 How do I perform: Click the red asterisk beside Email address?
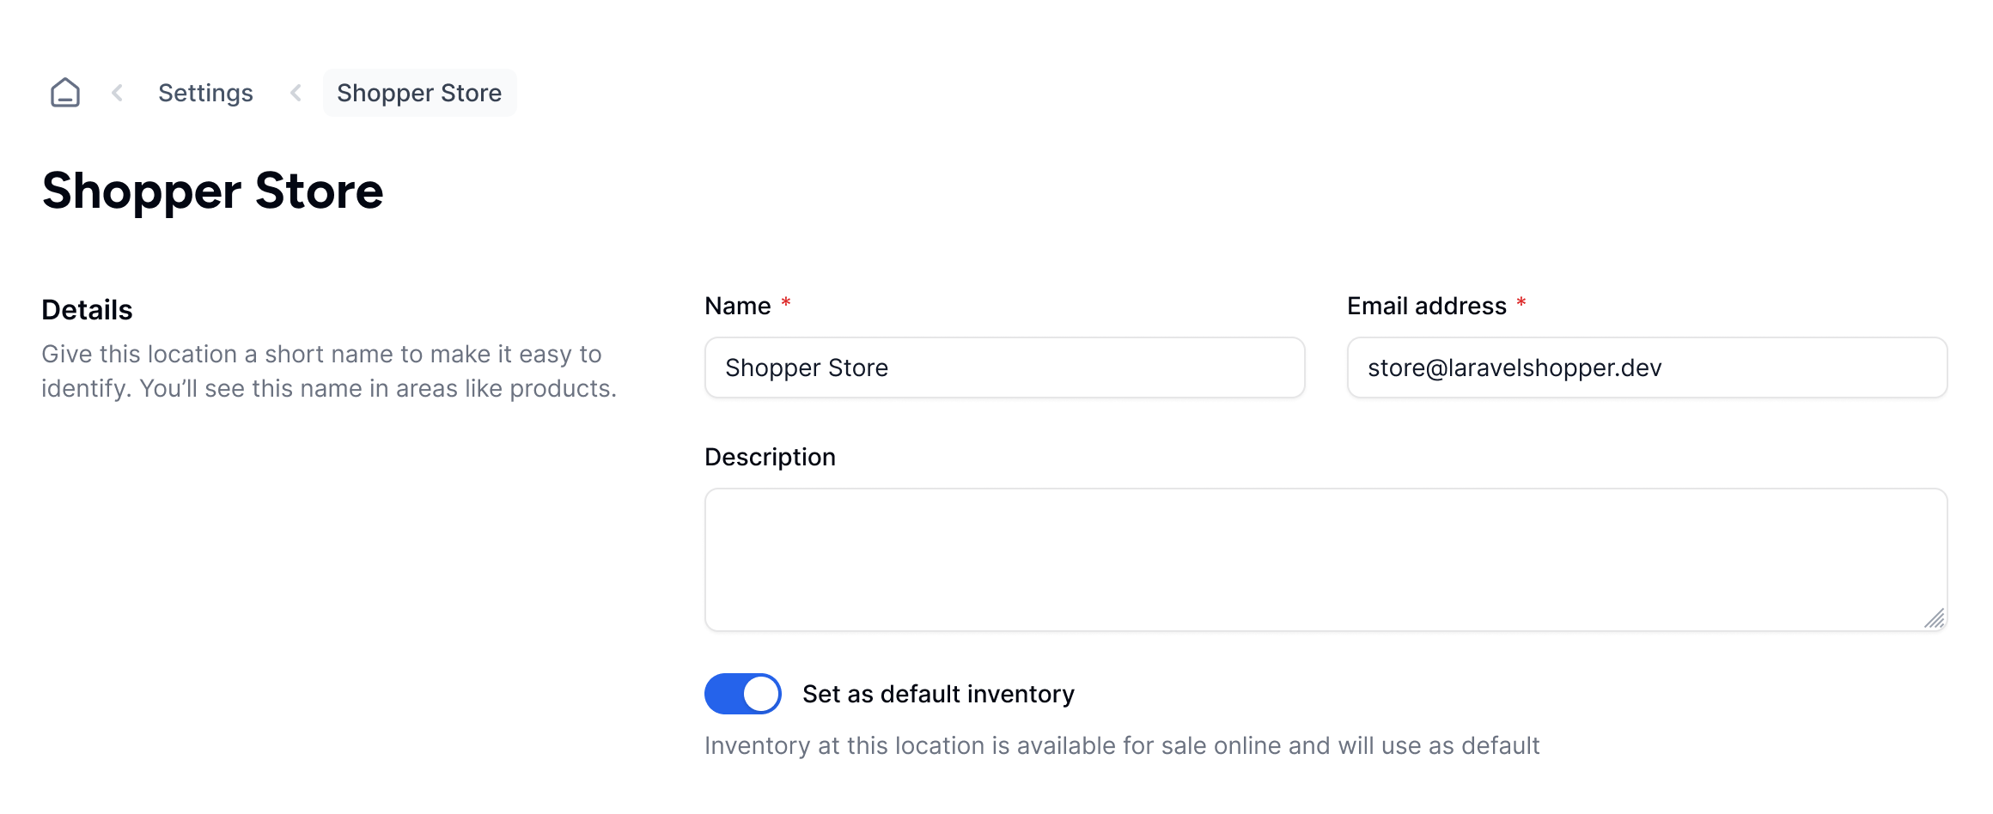pyautogui.click(x=1521, y=303)
